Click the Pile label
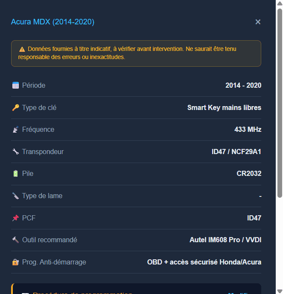 [x=28, y=173]
